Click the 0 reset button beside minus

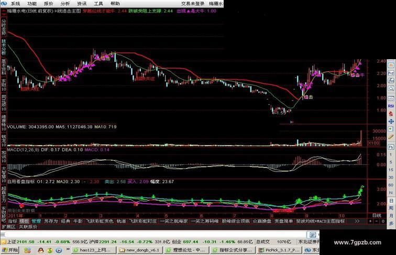tap(383, 221)
